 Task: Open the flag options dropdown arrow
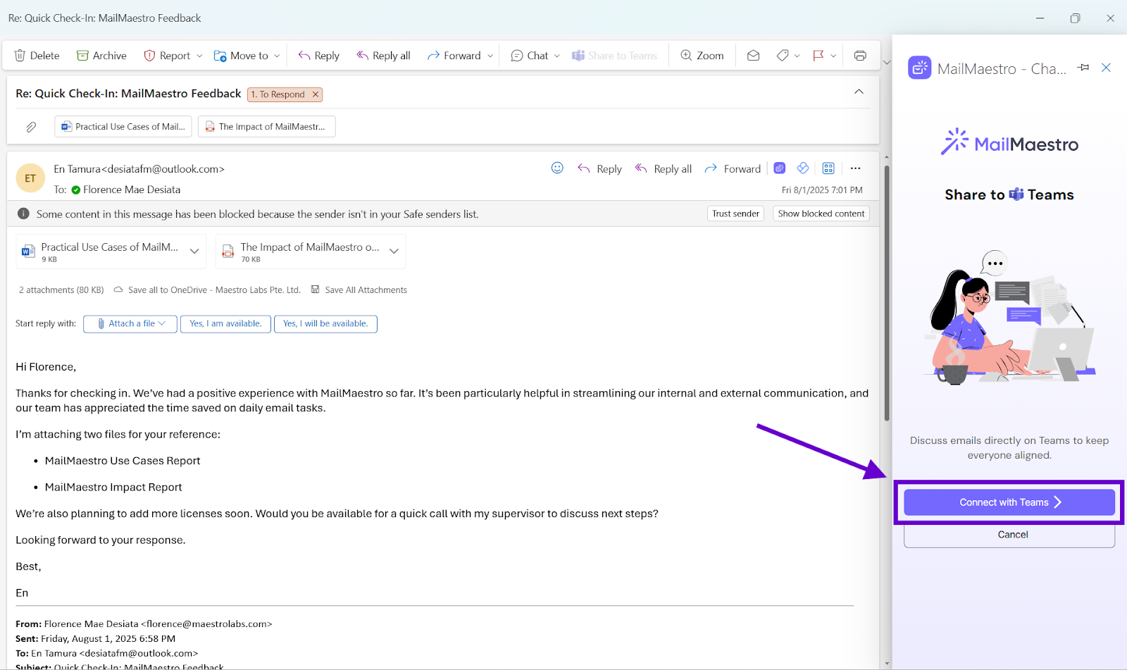(x=833, y=56)
